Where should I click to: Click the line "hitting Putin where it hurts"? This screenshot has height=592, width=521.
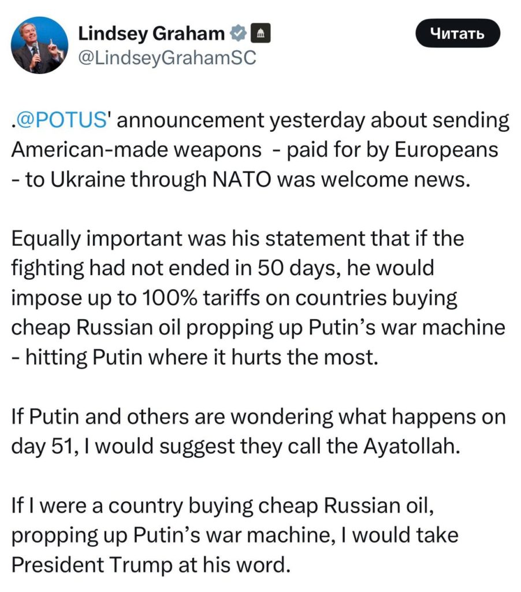194,356
